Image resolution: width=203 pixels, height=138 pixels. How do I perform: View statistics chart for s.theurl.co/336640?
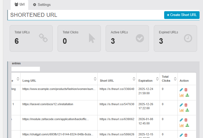click(x=181, y=95)
